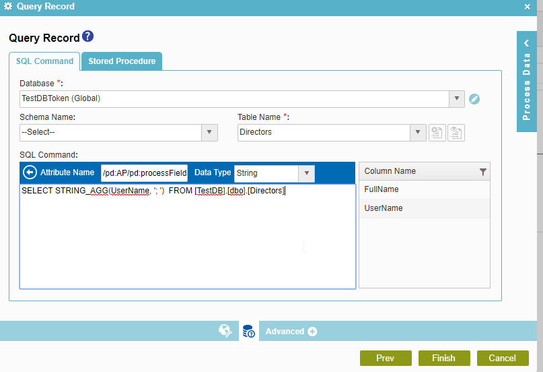This screenshot has height=372, width=543.
Task: Expand the Table Name dropdown
Action: tap(418, 133)
